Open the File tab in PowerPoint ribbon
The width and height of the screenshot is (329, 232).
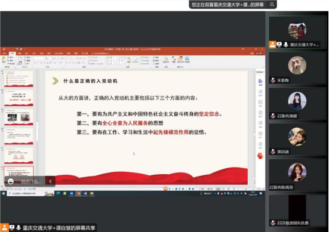(x=4, y=54)
